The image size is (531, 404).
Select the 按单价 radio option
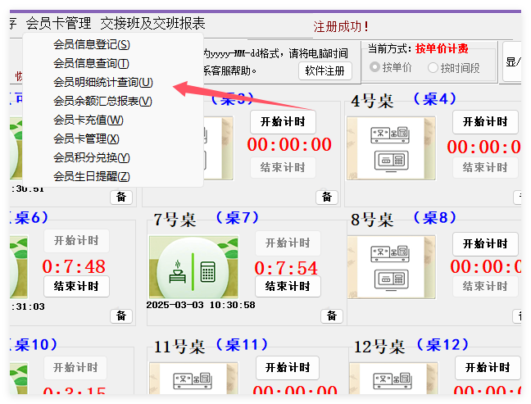[391, 68]
